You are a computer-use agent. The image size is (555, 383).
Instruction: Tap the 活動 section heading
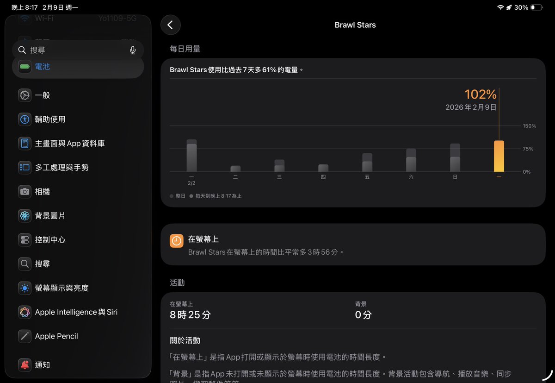pos(177,283)
